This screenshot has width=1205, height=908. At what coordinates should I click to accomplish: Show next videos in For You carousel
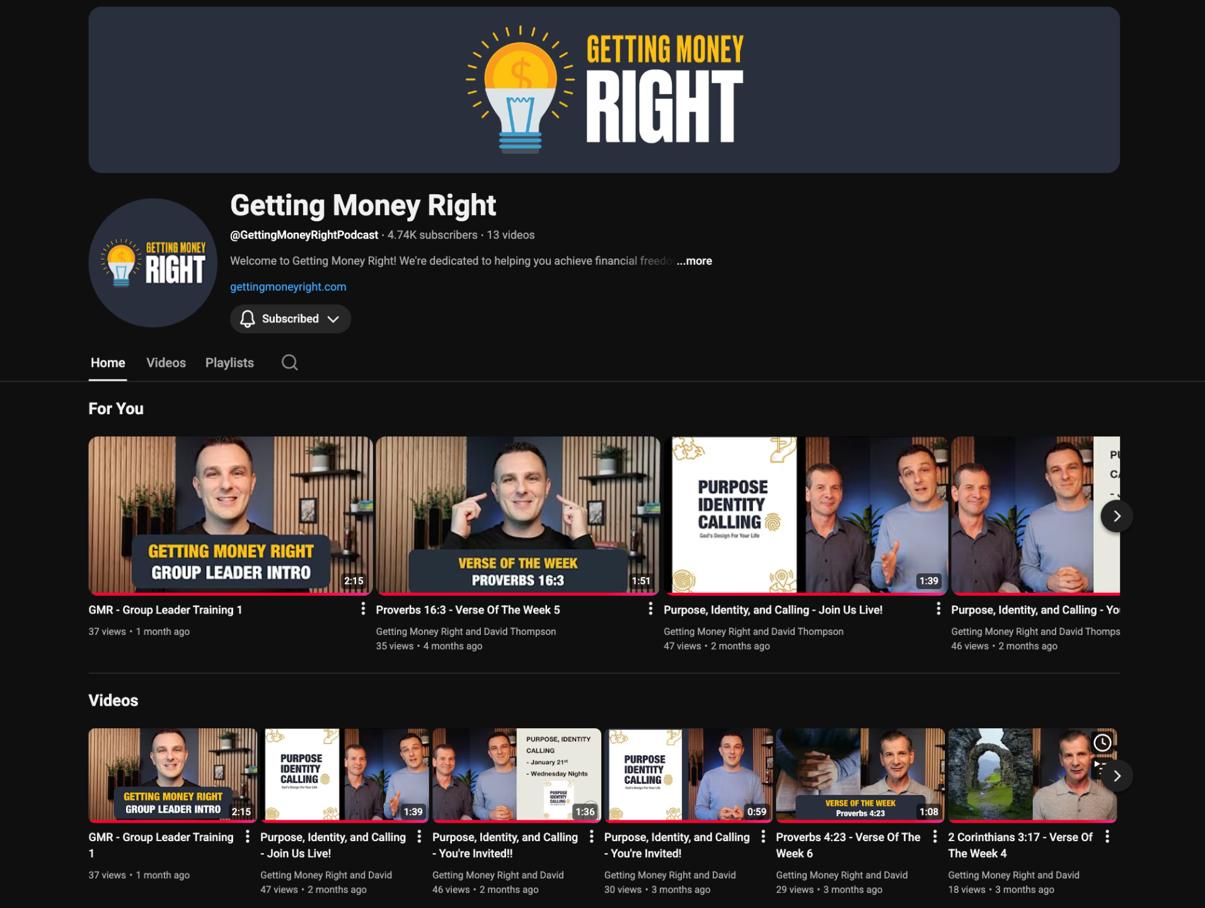click(x=1116, y=516)
